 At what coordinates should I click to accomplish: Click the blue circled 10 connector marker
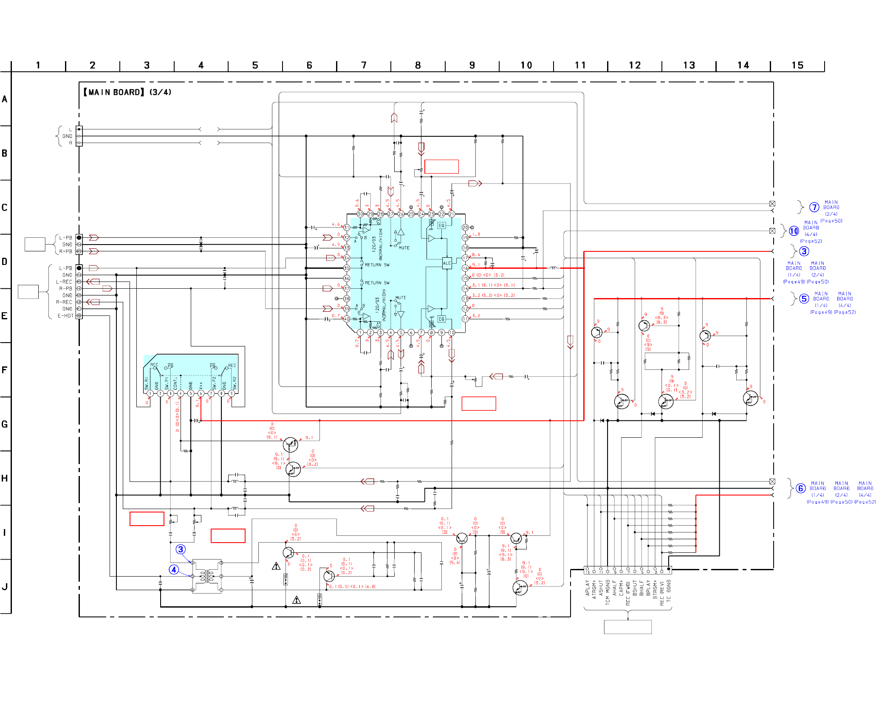coord(794,231)
